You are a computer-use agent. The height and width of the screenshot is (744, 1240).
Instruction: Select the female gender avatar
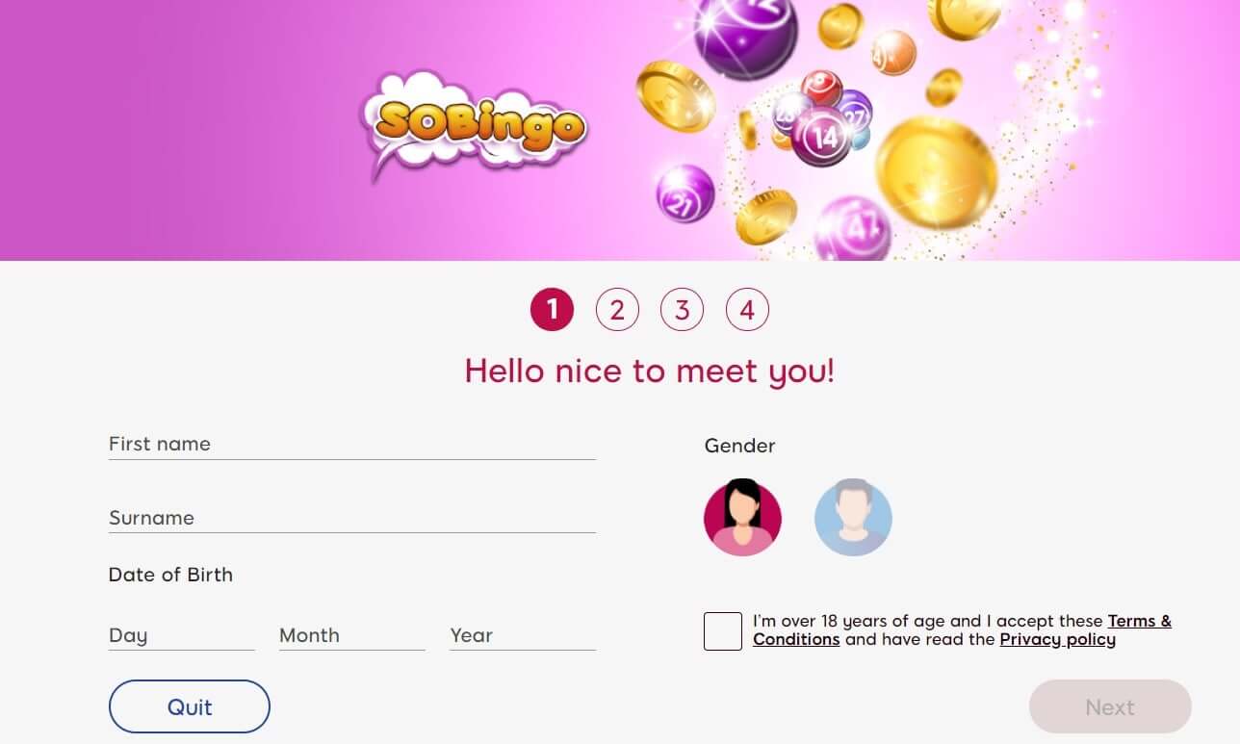click(x=742, y=518)
